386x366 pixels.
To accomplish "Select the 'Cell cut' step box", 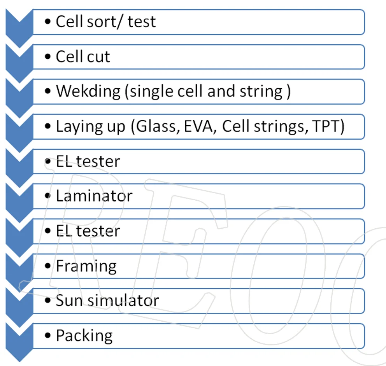I will (x=198, y=57).
